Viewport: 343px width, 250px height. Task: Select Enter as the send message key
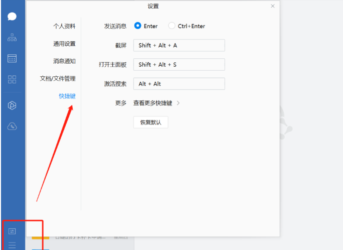coord(137,26)
